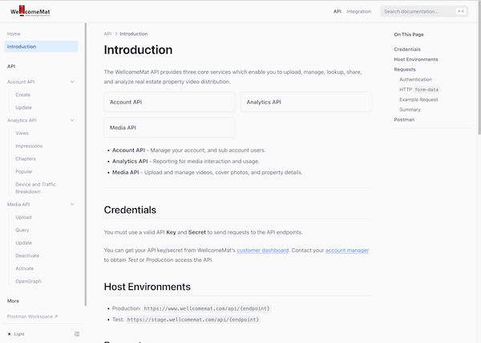Image resolution: width=481 pixels, height=343 pixels.
Task: Follow the account manager link
Action: point(346,250)
